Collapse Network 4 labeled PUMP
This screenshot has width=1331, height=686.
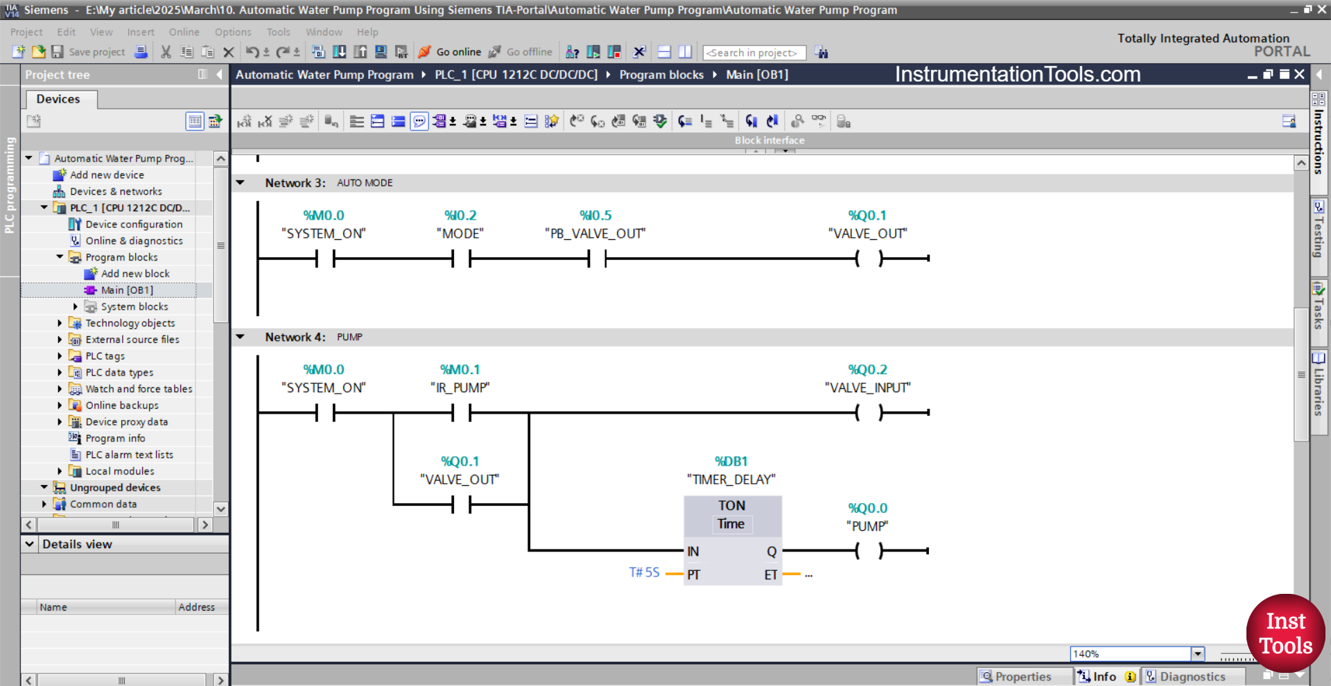[x=241, y=337]
